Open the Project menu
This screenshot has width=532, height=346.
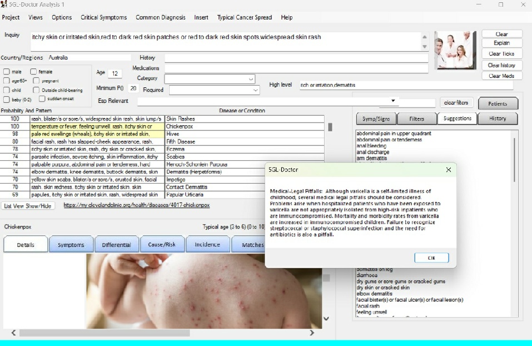pos(11,17)
